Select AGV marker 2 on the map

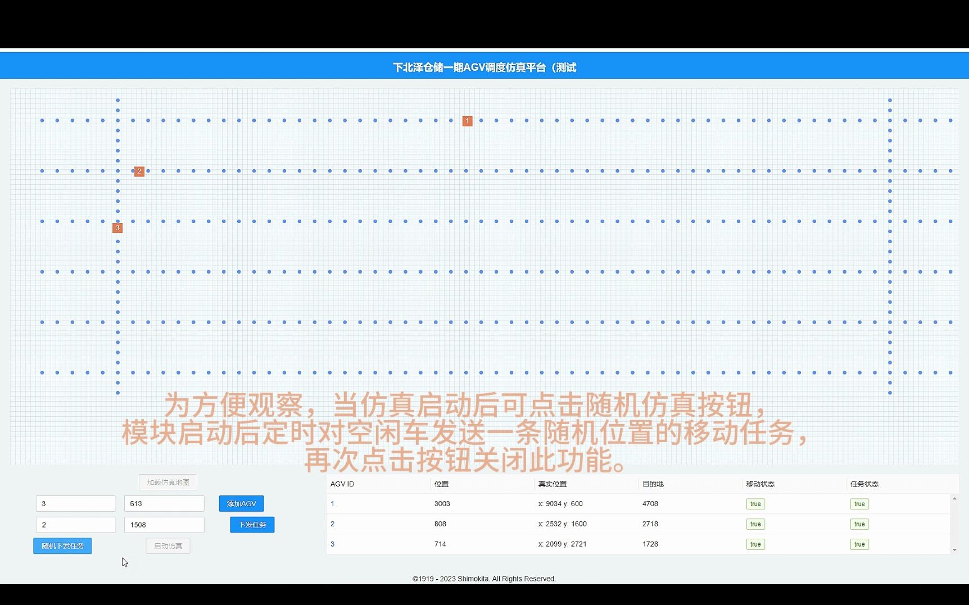(139, 171)
